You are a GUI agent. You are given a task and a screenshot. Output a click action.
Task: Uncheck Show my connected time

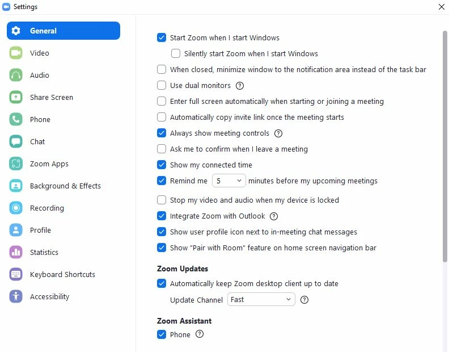162,165
